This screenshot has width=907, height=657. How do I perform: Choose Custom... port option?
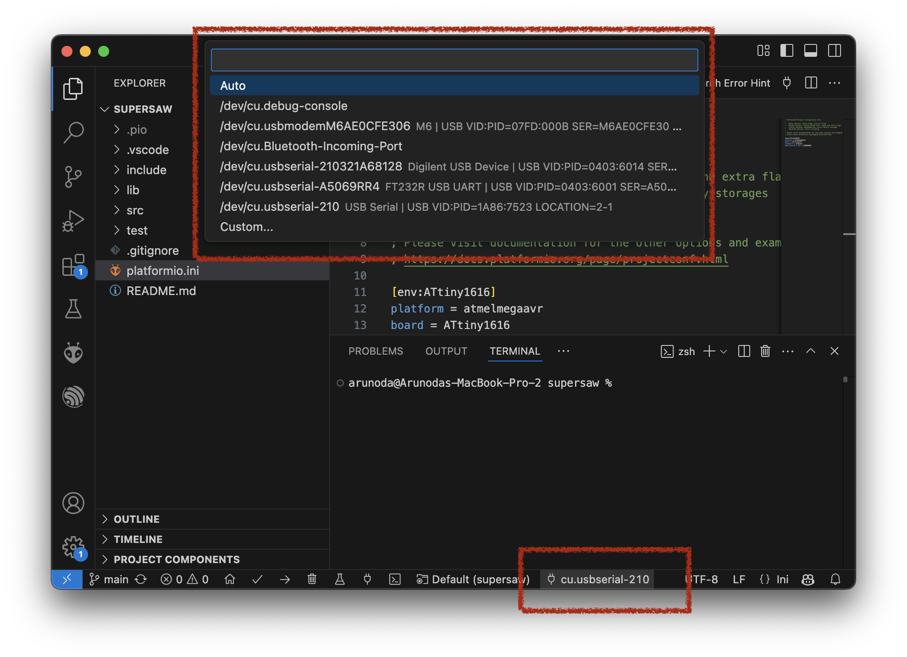tap(454, 227)
